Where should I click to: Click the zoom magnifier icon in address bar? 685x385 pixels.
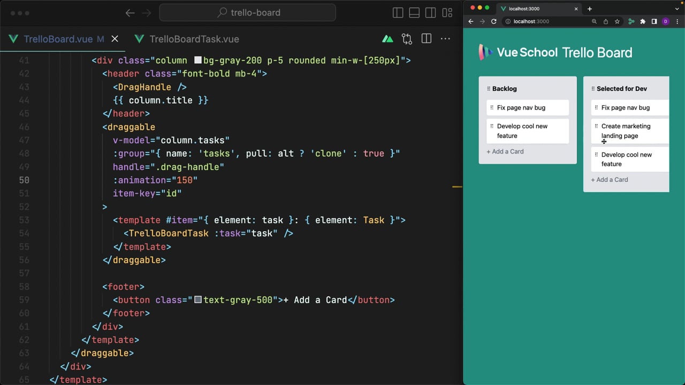pyautogui.click(x=594, y=21)
